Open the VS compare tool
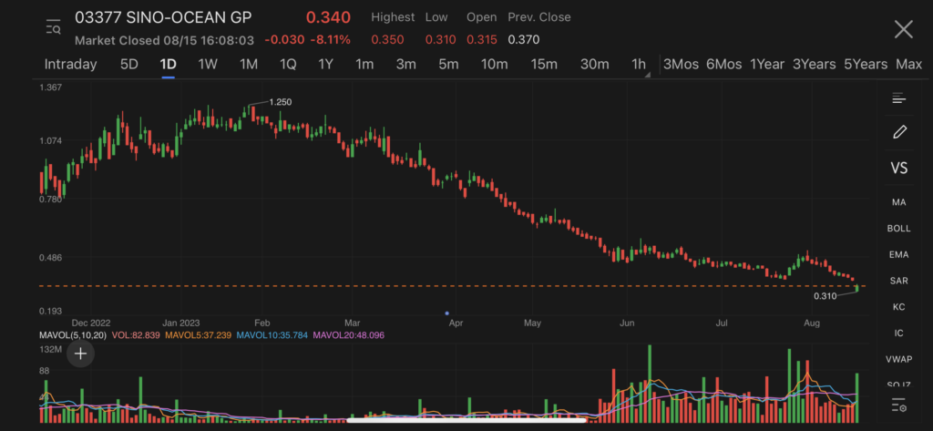The width and height of the screenshot is (933, 431). (898, 168)
